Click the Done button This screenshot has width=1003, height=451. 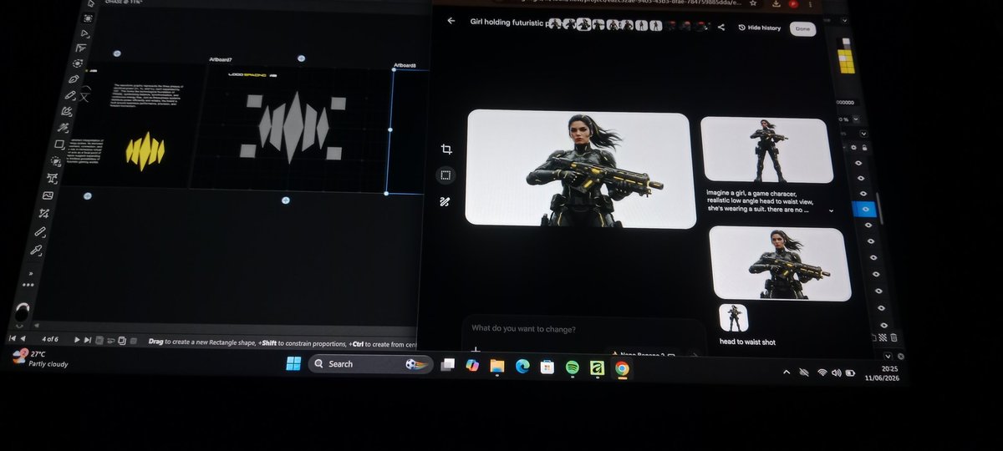coord(802,28)
